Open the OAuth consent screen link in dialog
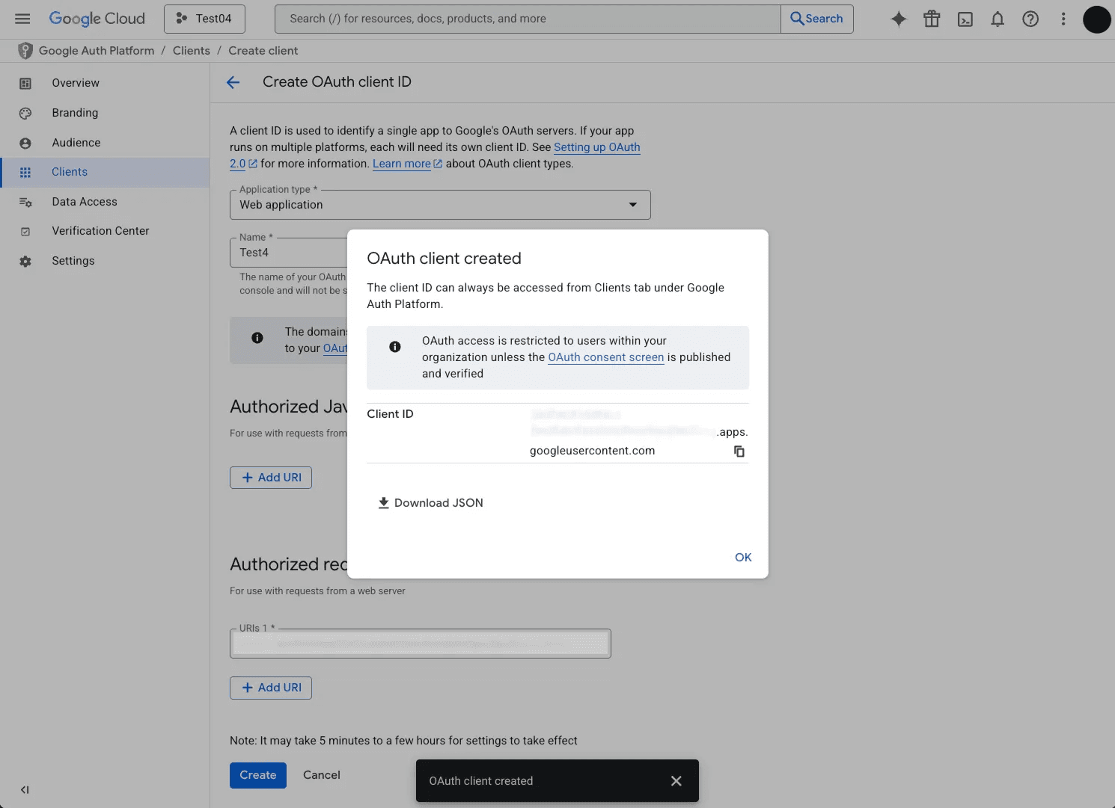Screen dimensions: 1115x808 [x=606, y=357]
